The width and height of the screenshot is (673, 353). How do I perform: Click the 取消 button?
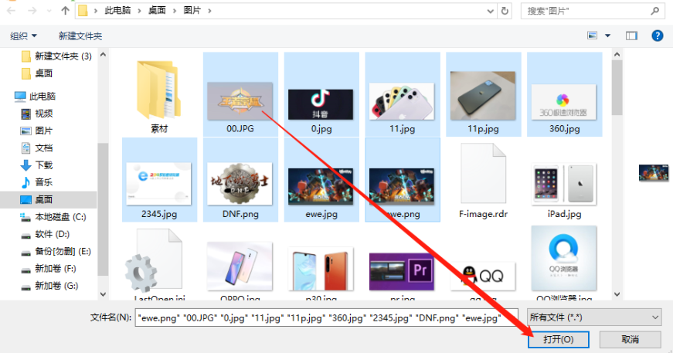point(630,340)
